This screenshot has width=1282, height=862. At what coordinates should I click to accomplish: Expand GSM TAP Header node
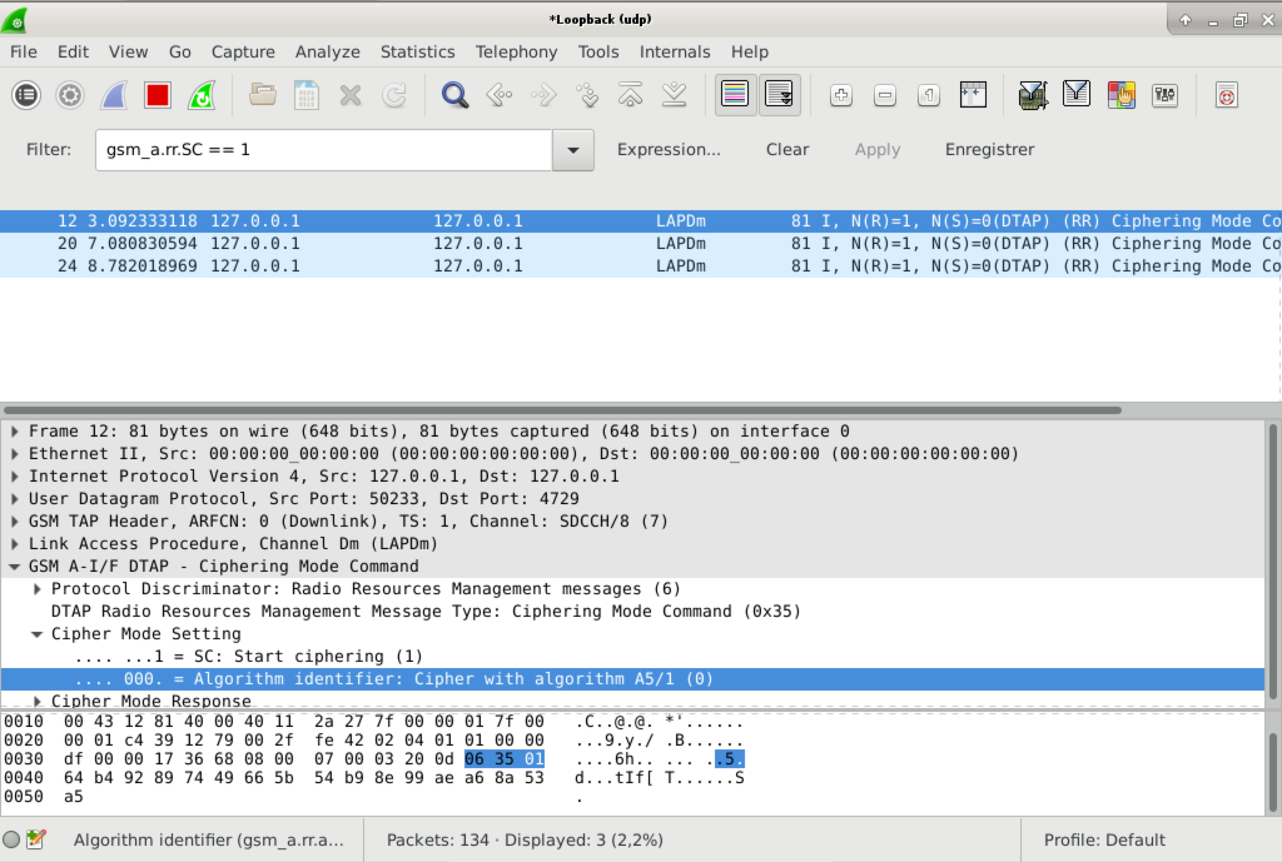[14, 521]
